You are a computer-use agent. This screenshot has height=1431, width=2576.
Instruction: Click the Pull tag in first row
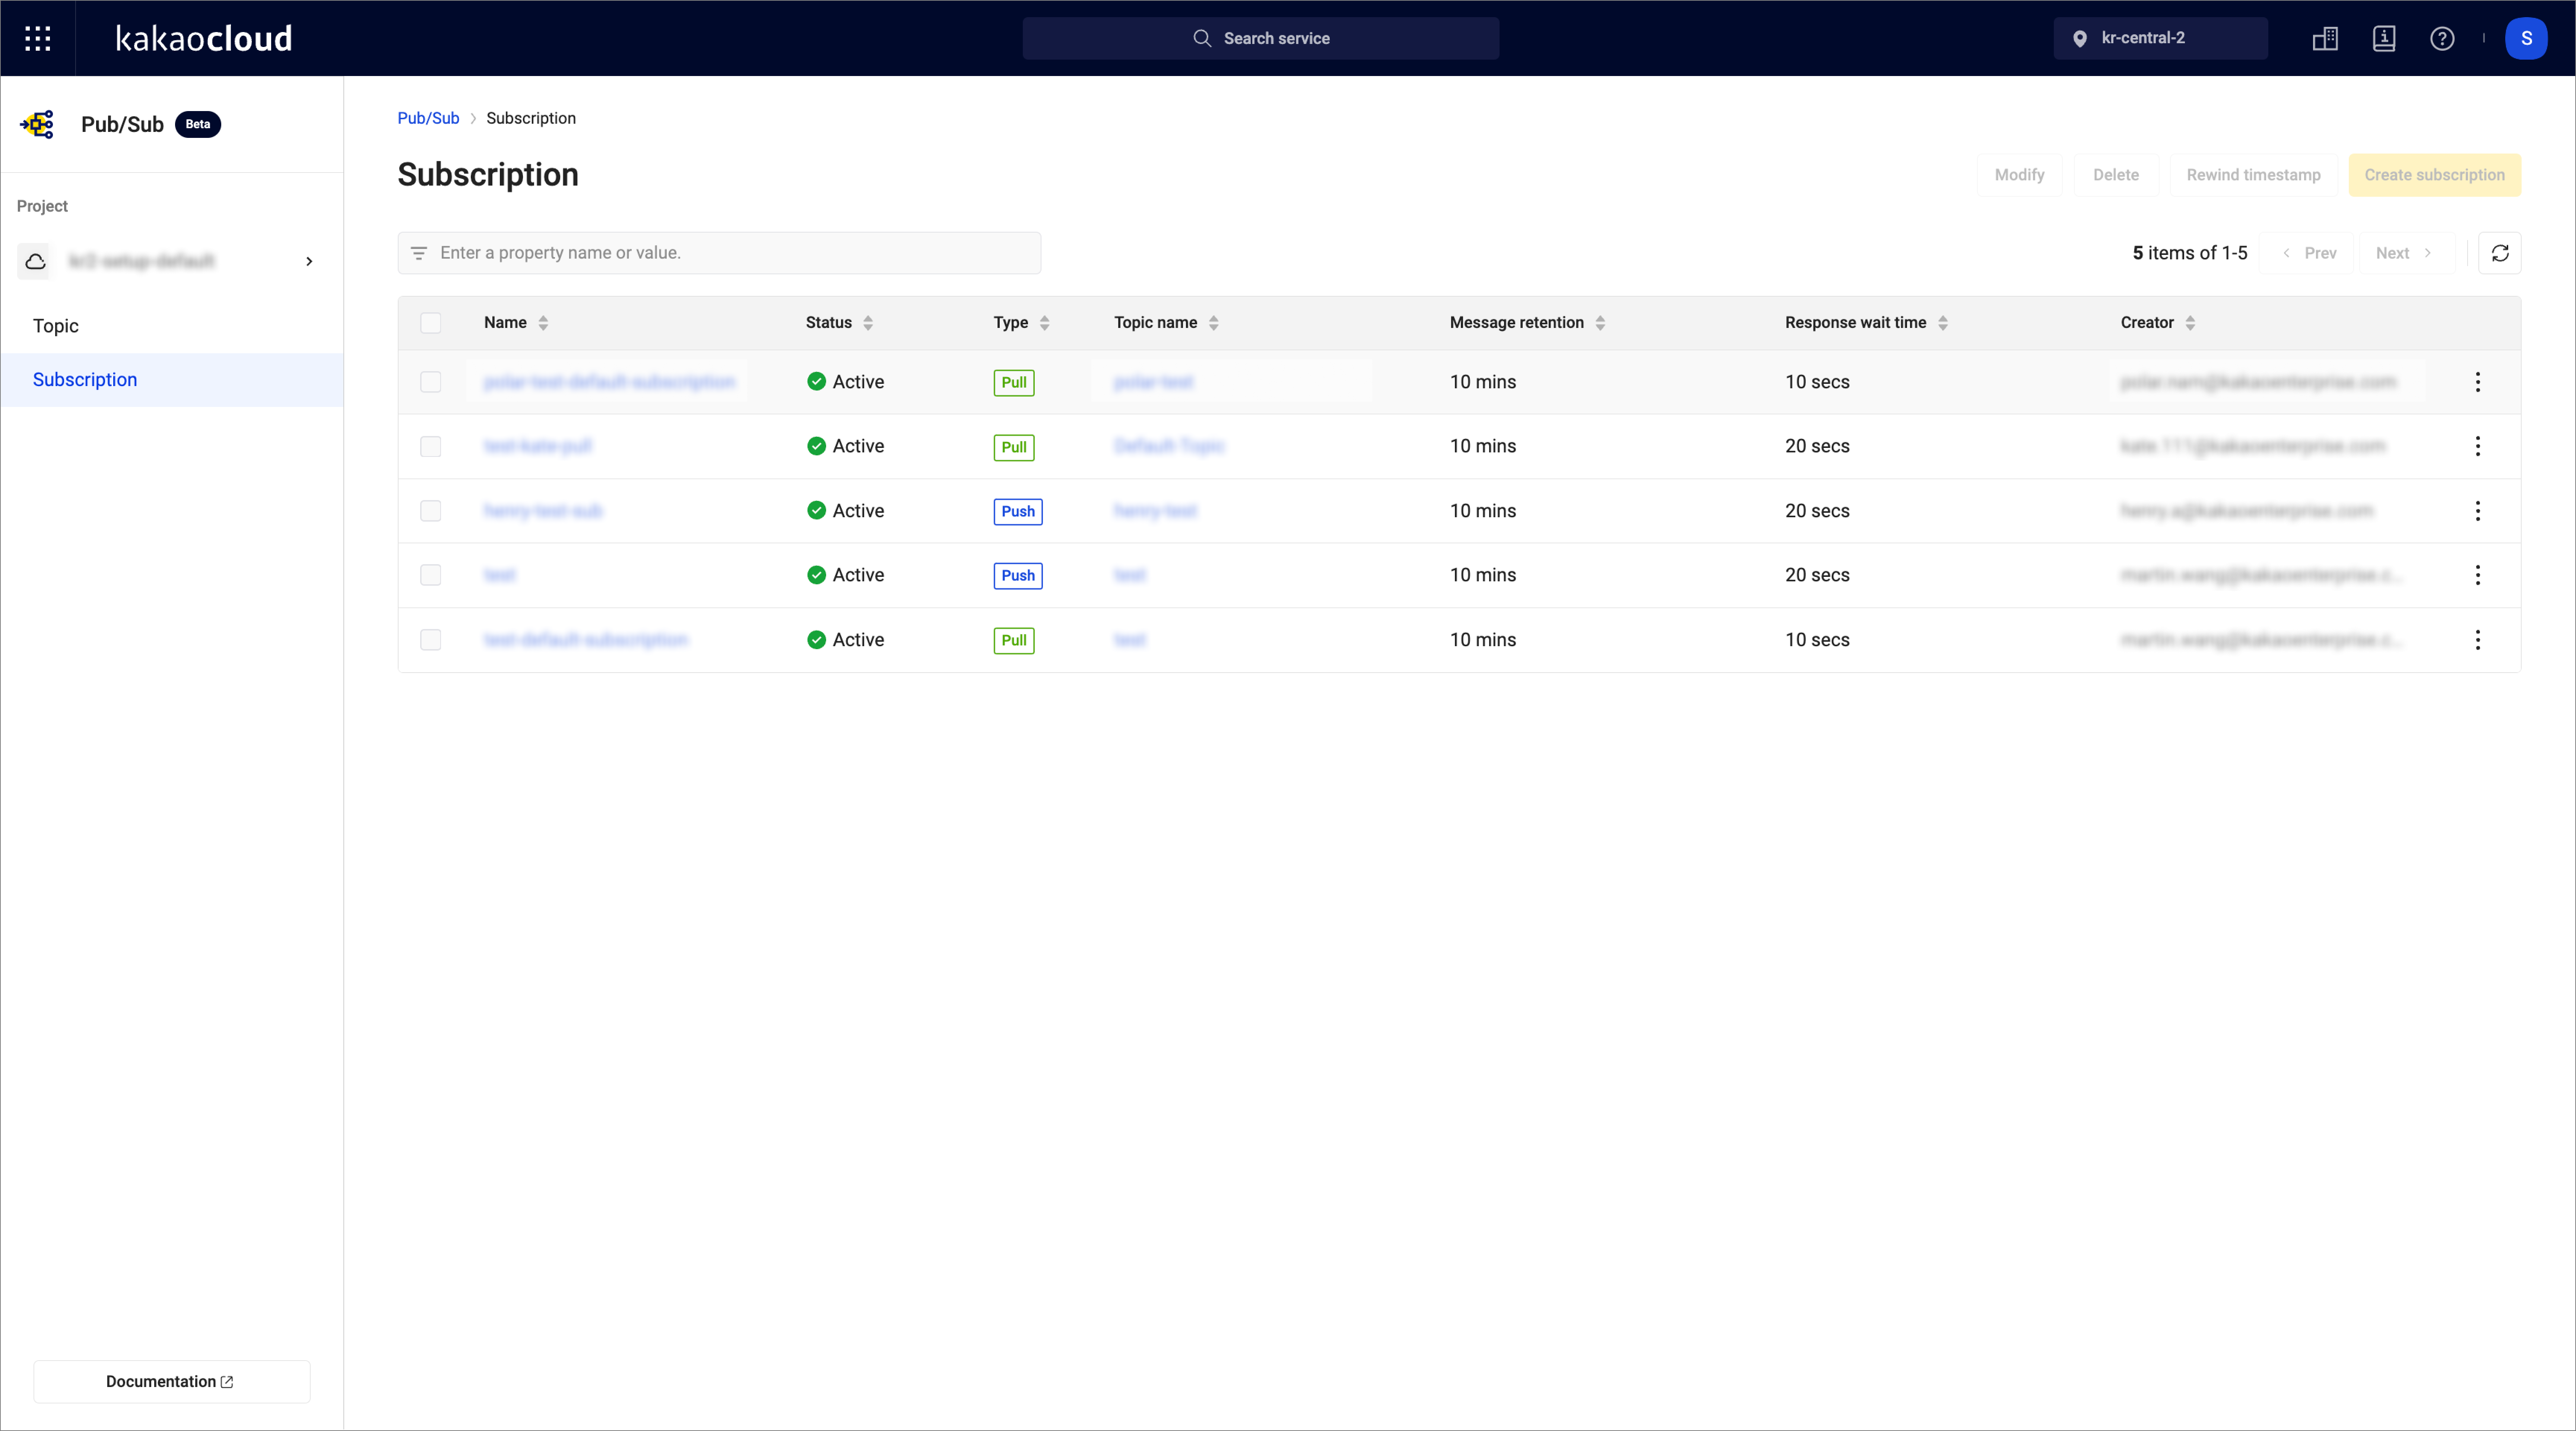click(x=1014, y=382)
